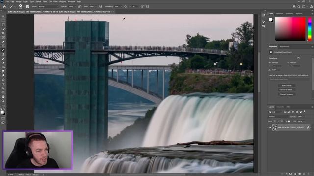Image resolution: width=314 pixels, height=176 pixels.
Task: Toggle lock transparent pixels
Action: click(x=275, y=121)
